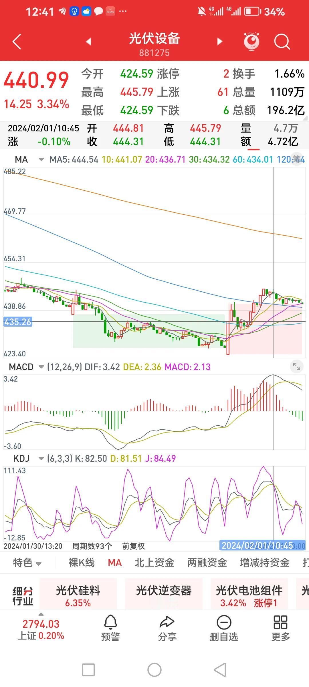Open the MA indicator dropdown
309x687 pixels.
tap(41, 159)
